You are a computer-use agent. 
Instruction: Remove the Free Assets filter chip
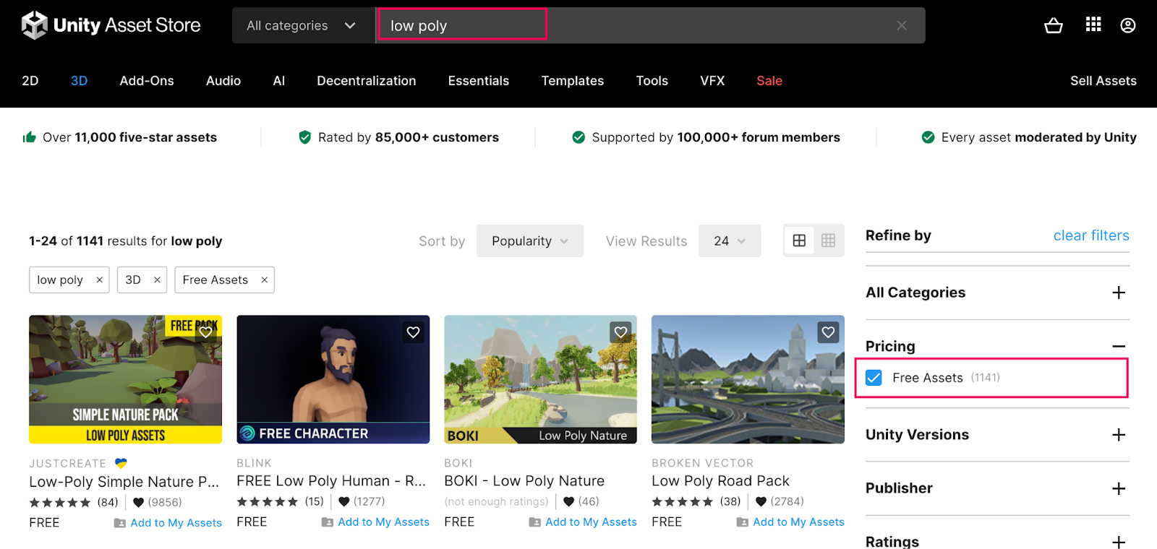click(265, 280)
